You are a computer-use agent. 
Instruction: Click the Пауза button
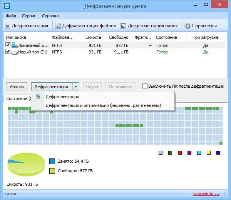(x=92, y=87)
